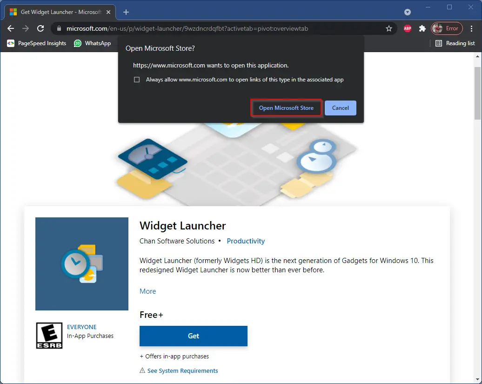Open the EVERYONE rating link
The image size is (482, 384).
[x=82, y=327]
